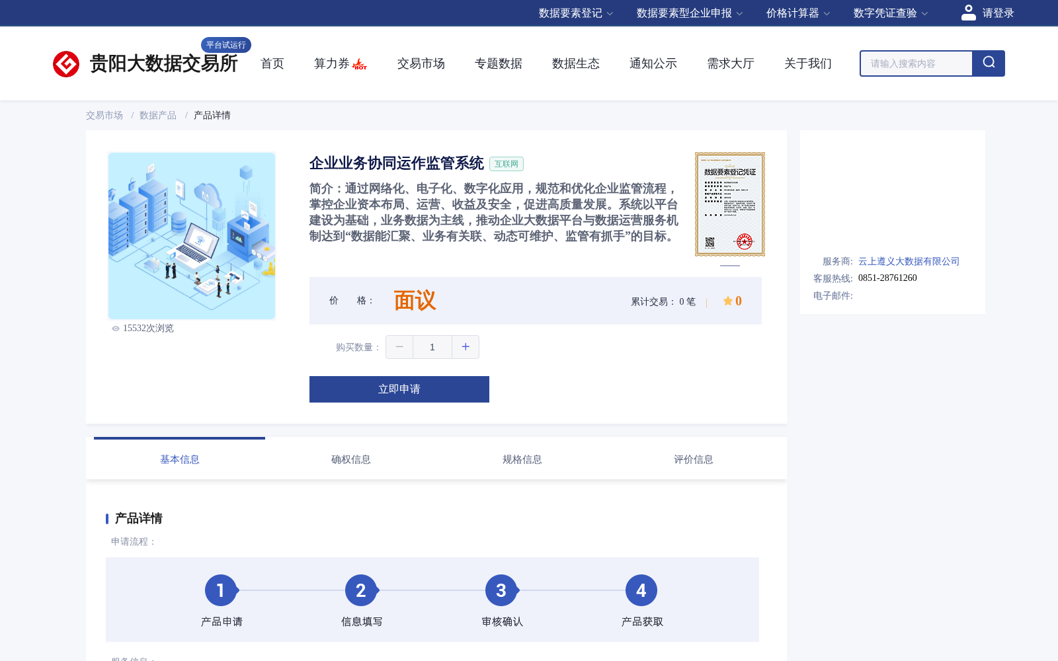The height and width of the screenshot is (661, 1058).
Task: Click the Guiyang Big Data Exchange logo
Action: point(145,63)
